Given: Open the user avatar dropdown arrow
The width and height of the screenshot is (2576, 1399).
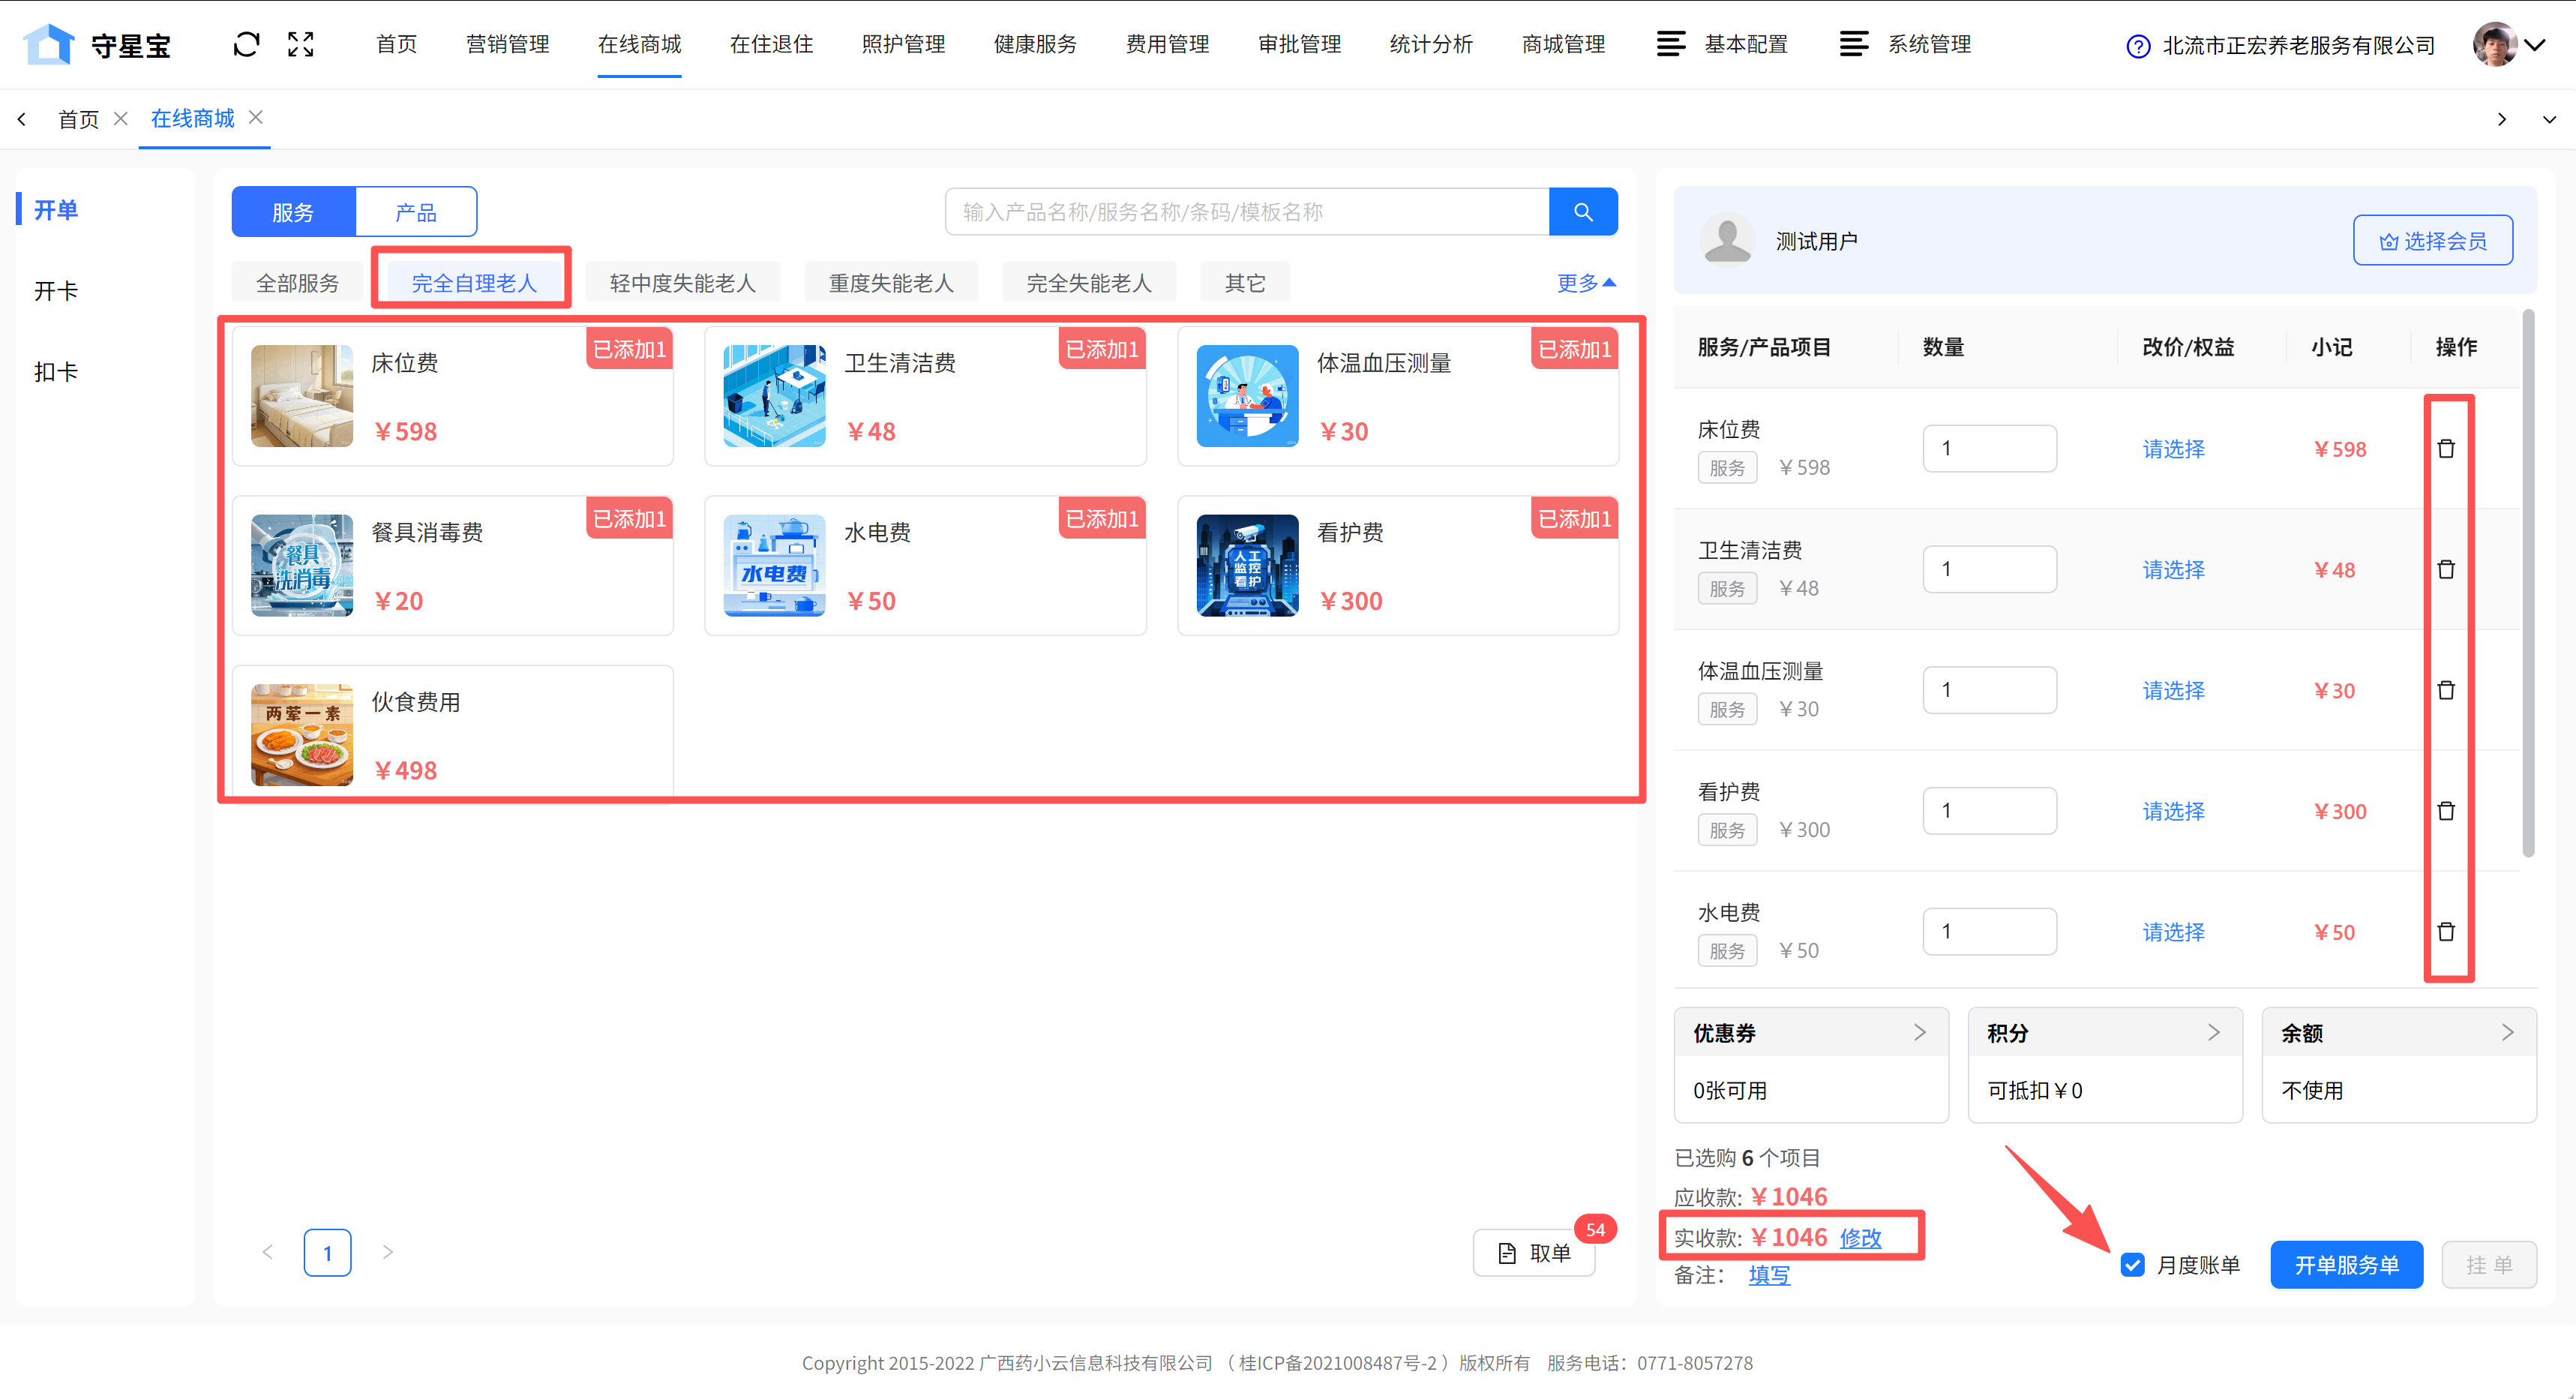Looking at the screenshot, I should click(2534, 44).
